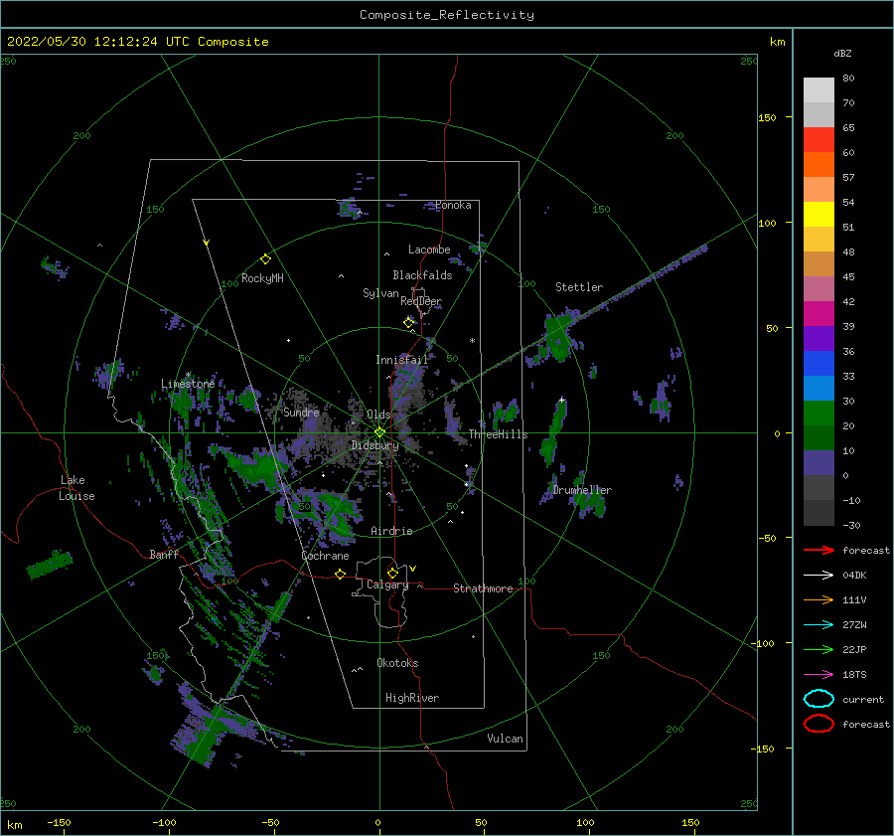Click the RockyMH label
The width and height of the screenshot is (894, 836).
[x=262, y=278]
